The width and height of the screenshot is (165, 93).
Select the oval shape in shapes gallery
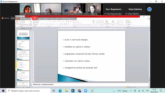(100, 21)
